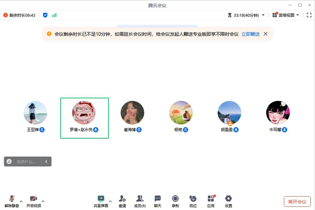The image size is (315, 210).
Task: Click the 离开会议 button
Action: pyautogui.click(x=297, y=201)
